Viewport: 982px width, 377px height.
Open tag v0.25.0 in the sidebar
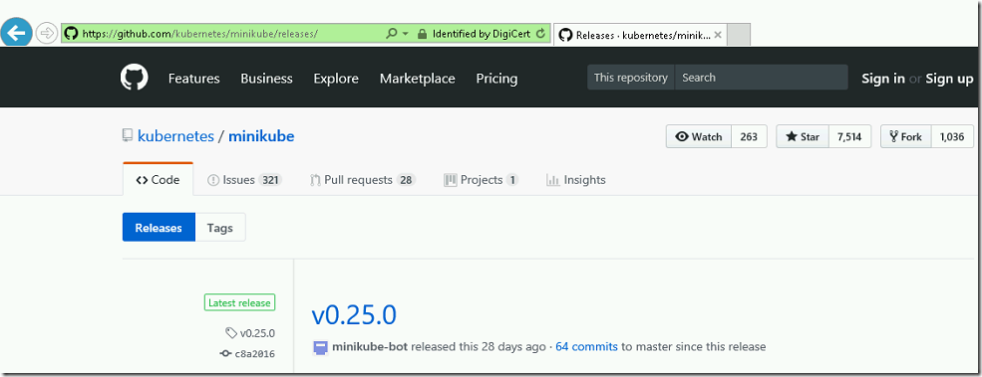[257, 333]
